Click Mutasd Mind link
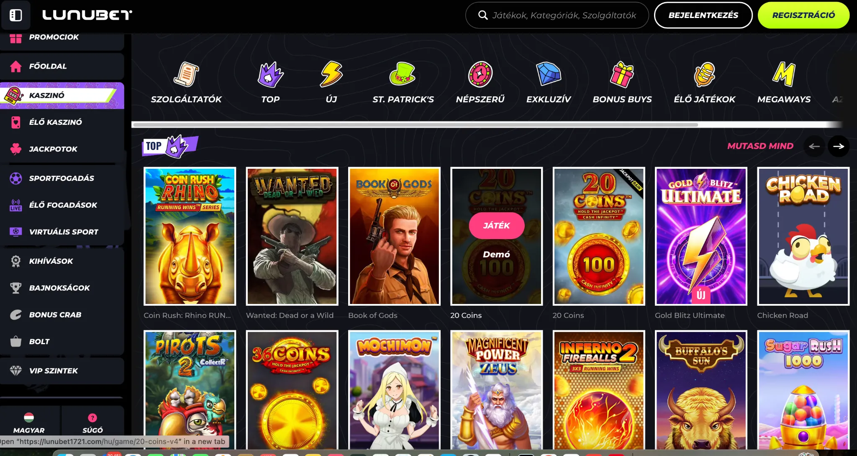Viewport: 857px width, 456px height. point(760,146)
